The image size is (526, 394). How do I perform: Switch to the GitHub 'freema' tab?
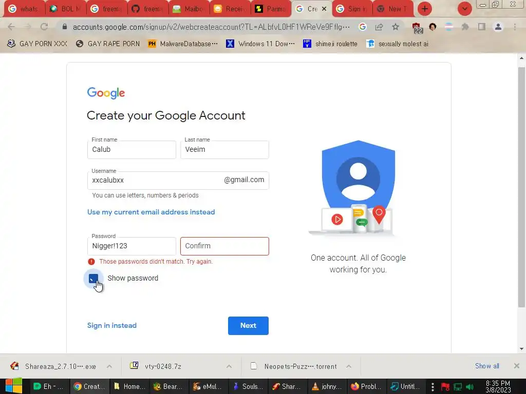point(148,9)
